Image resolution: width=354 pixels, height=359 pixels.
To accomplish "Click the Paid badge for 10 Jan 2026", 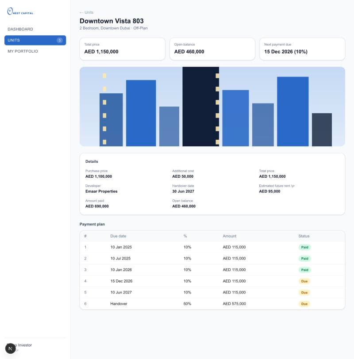I will (304, 270).
